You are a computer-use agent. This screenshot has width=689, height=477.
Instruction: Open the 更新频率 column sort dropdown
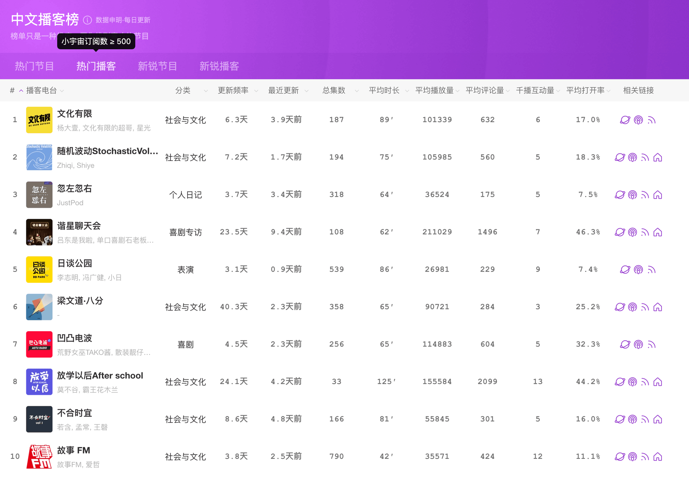pos(256,91)
